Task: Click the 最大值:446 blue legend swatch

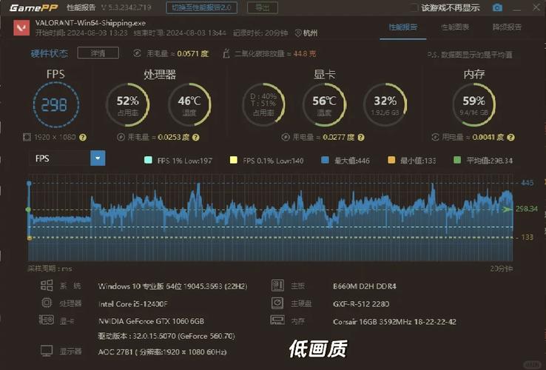Action: coord(325,161)
